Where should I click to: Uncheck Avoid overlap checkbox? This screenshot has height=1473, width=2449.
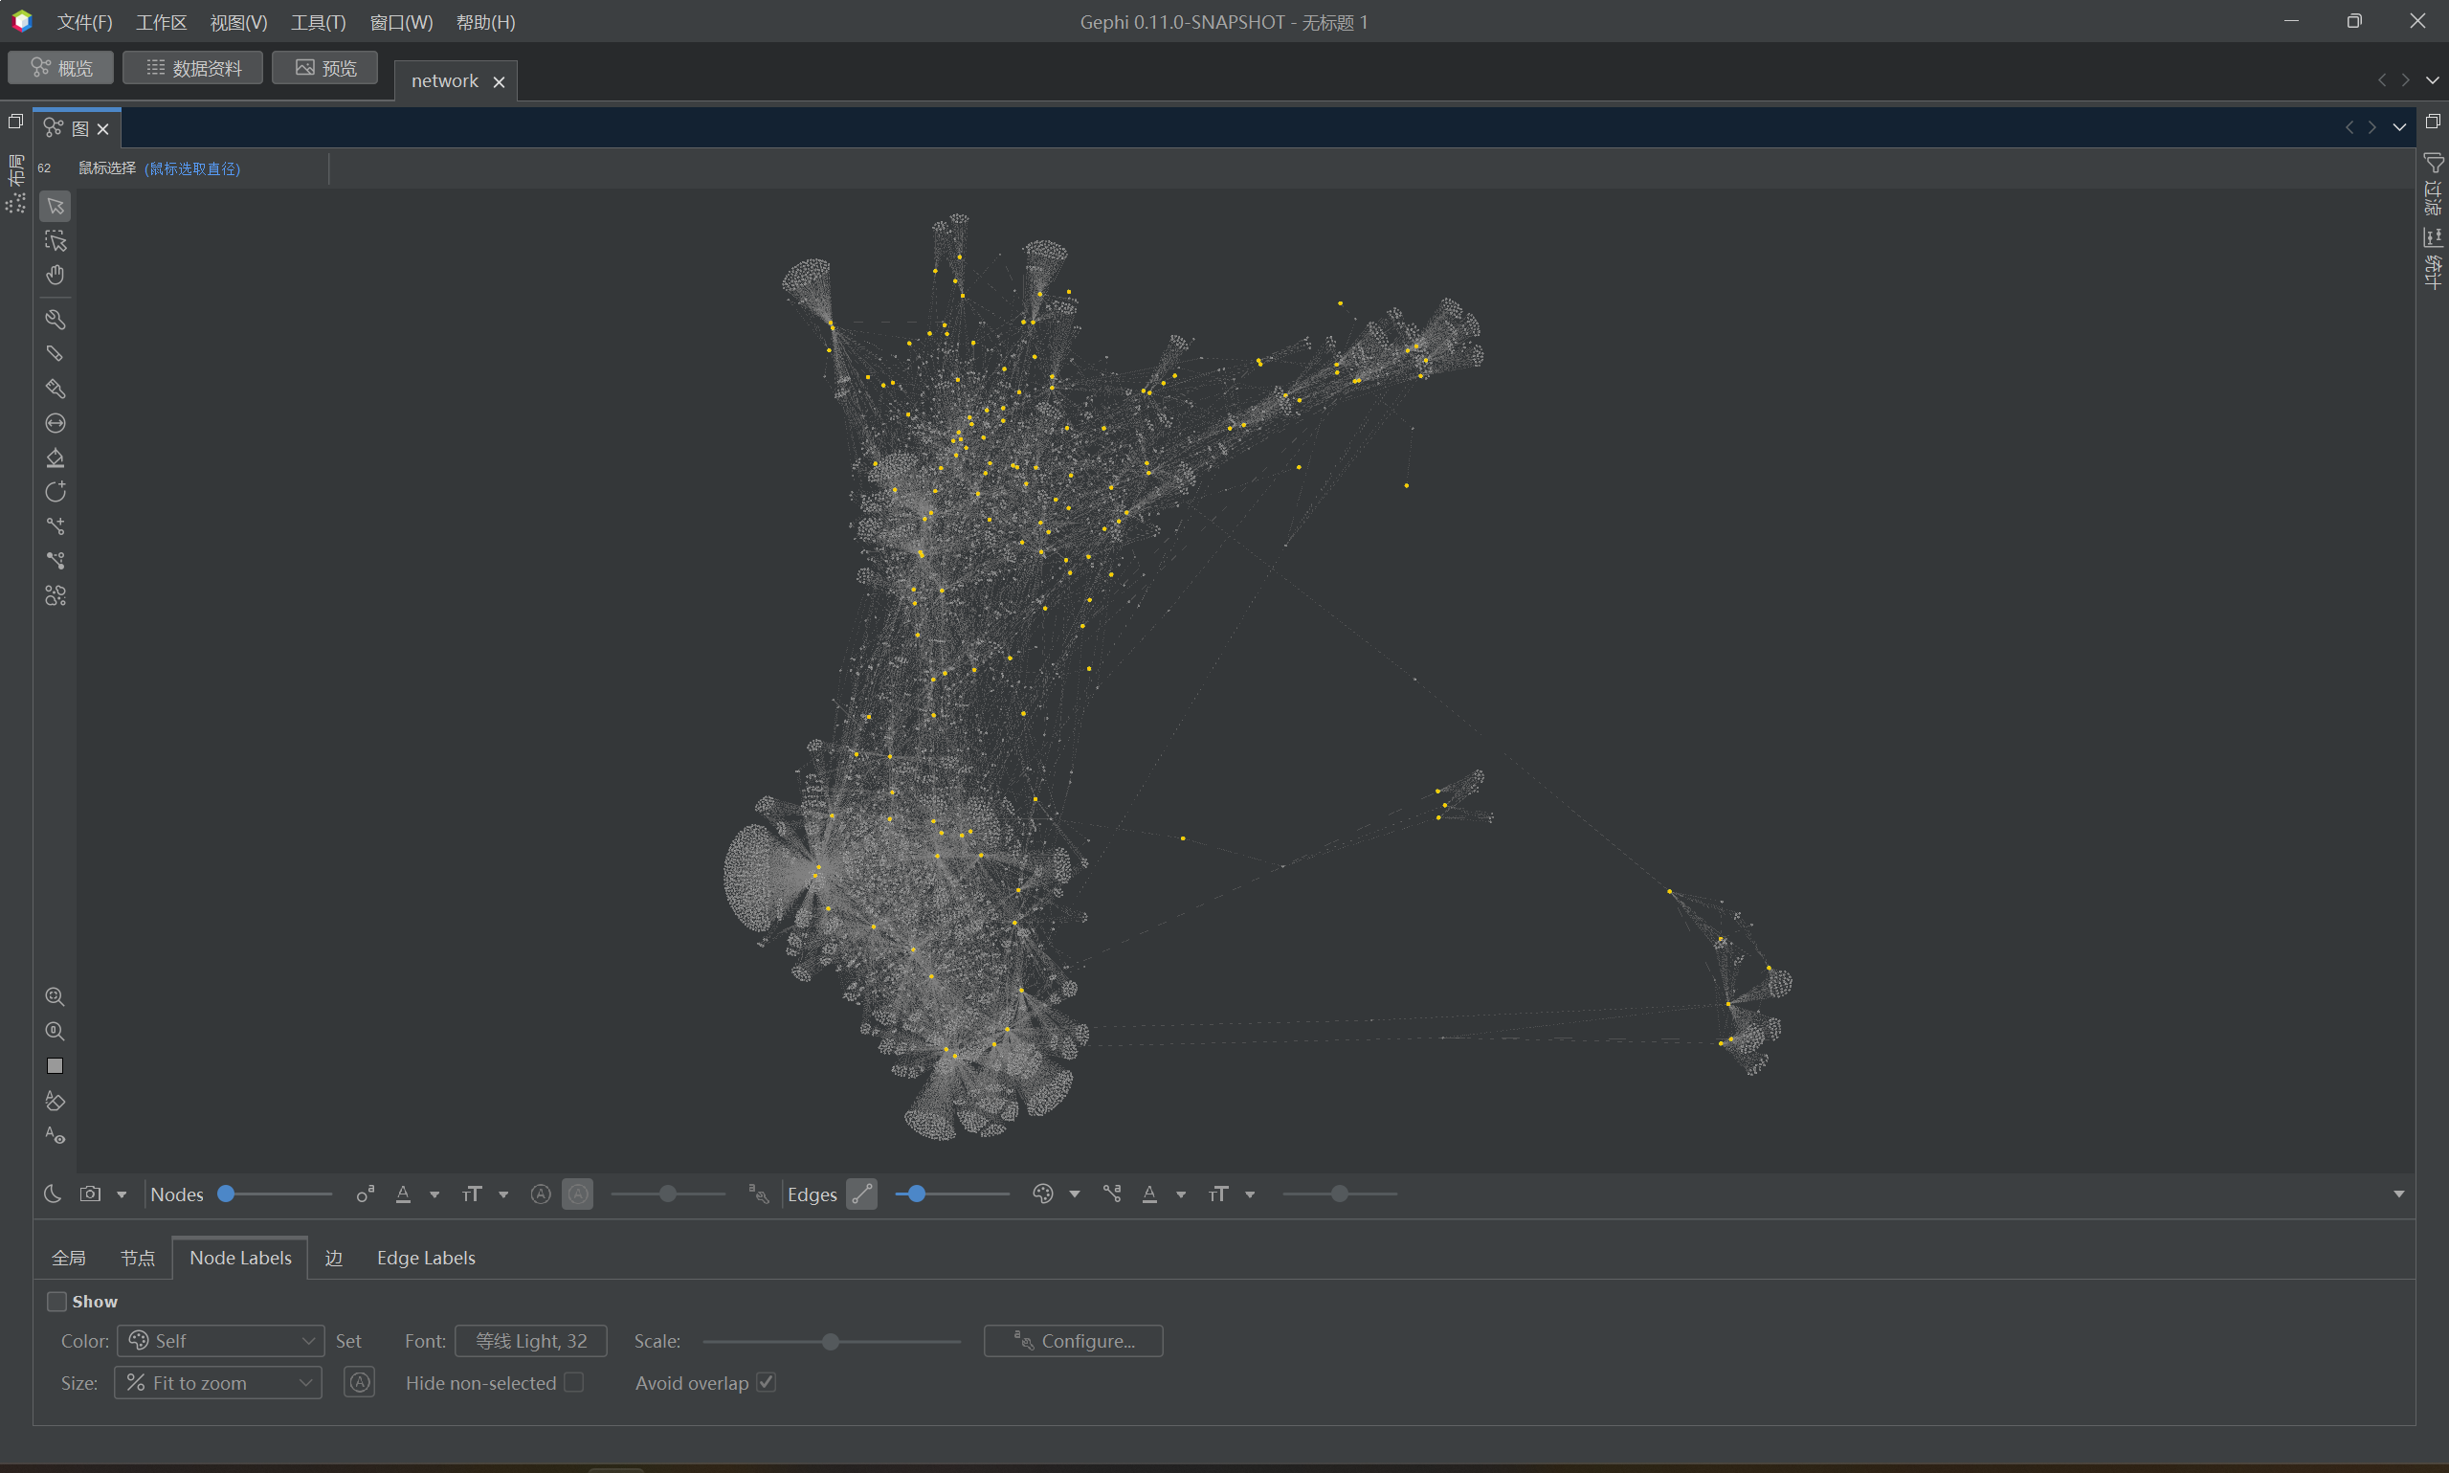tap(766, 1383)
